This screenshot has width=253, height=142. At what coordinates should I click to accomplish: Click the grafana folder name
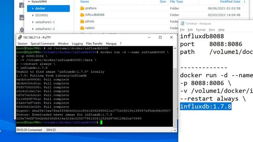click(91, 8)
